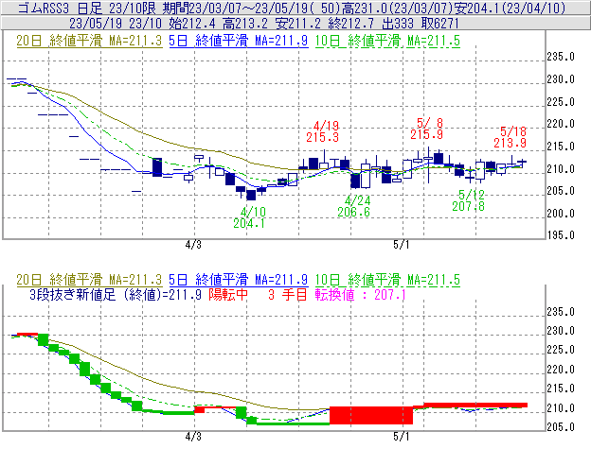
Task: Click the 始212.4 opening price value
Action: [x=192, y=24]
